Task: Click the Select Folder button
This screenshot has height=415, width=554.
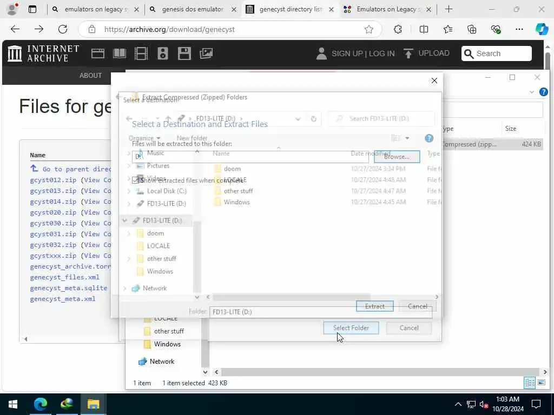Action: [351, 328]
